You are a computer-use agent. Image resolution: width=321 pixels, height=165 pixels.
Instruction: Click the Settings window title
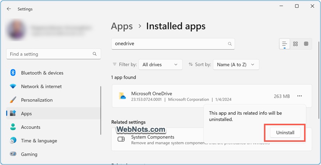[25, 9]
